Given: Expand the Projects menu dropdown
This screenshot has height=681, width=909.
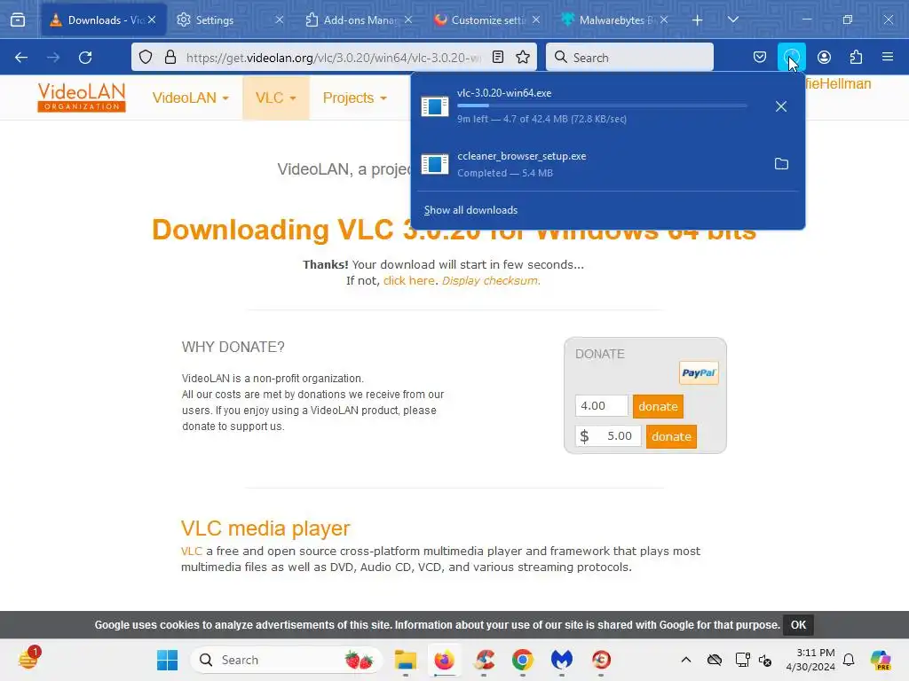Looking at the screenshot, I should point(354,98).
